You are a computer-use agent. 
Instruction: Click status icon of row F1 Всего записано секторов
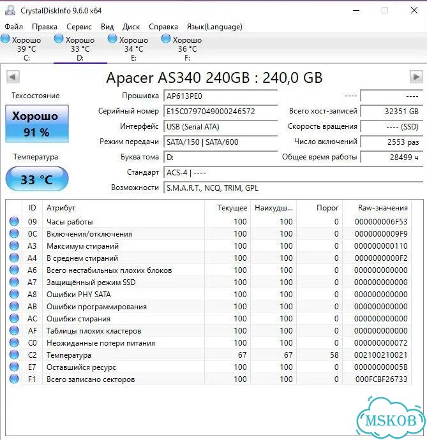pyautogui.click(x=14, y=379)
